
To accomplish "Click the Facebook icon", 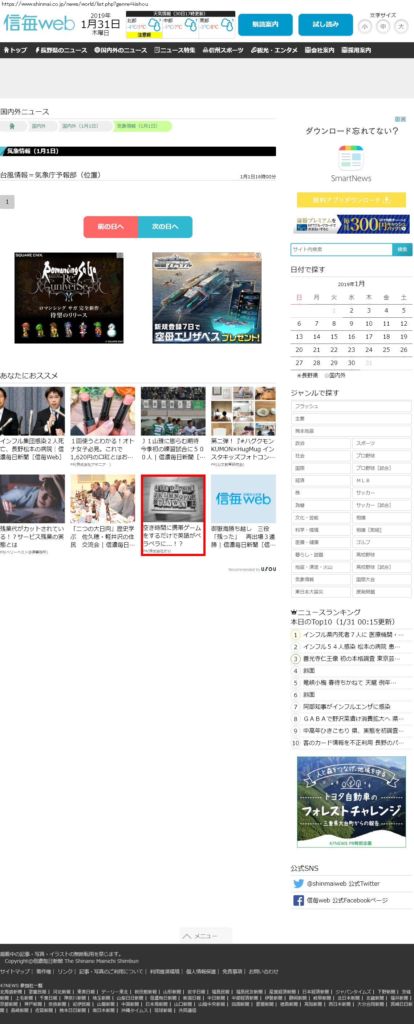I will pyautogui.click(x=298, y=900).
